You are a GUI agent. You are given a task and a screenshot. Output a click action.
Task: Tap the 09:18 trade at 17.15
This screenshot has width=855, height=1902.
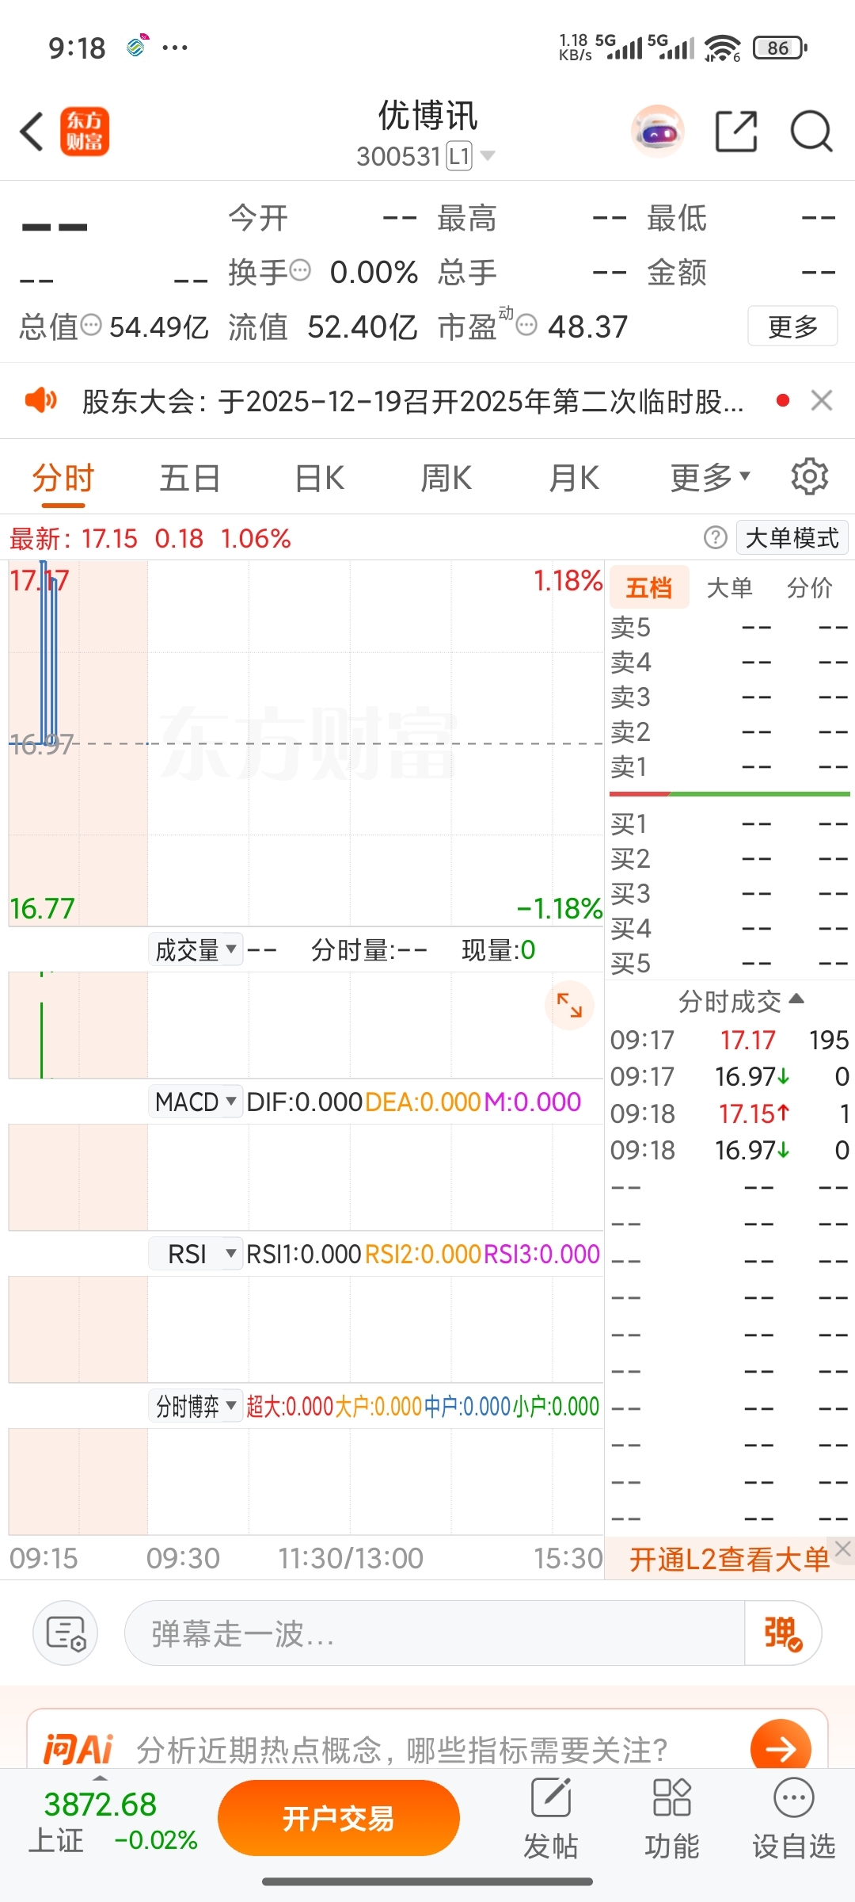(x=729, y=1113)
